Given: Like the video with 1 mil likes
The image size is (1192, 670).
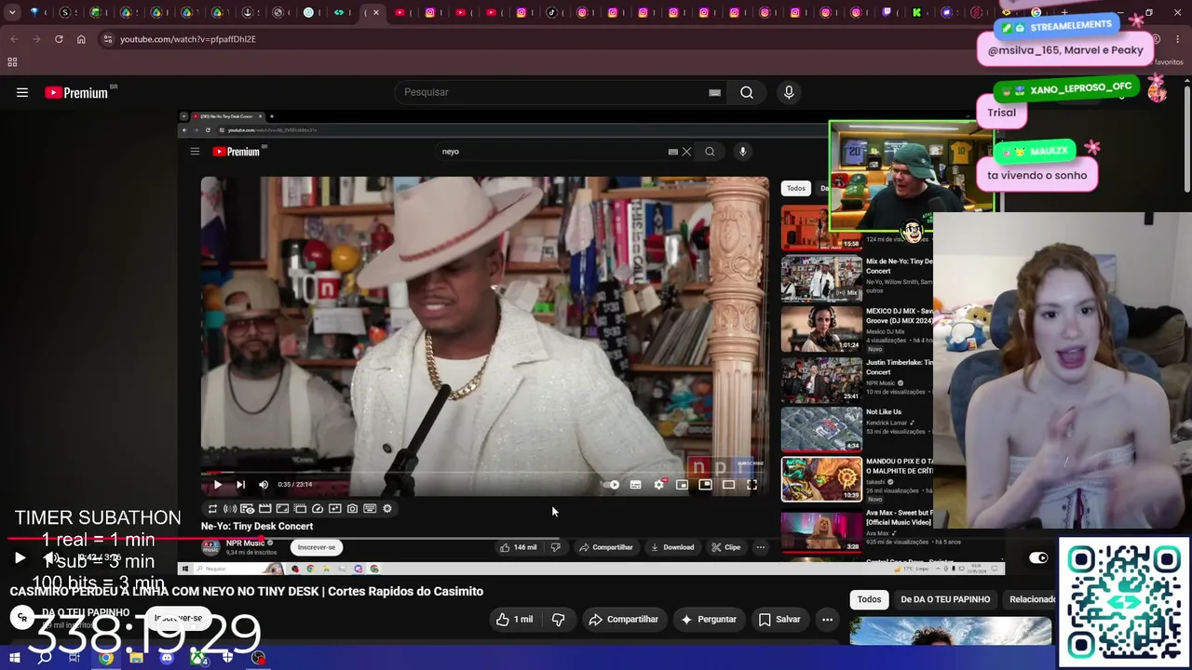Looking at the screenshot, I should point(515,619).
